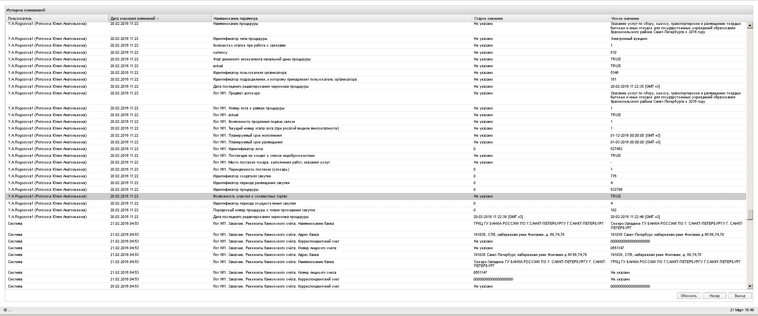The height and width of the screenshot is (316, 758).
Task: Select the Количество этапов при работе с заявками row
Action: coord(376,45)
